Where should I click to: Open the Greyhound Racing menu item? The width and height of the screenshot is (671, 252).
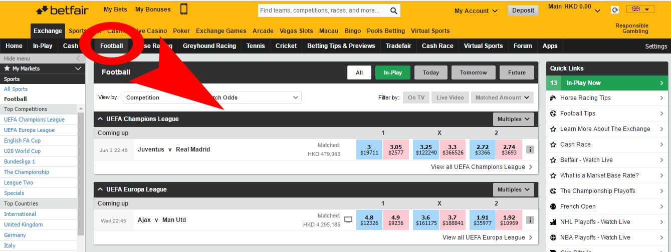[x=209, y=45]
